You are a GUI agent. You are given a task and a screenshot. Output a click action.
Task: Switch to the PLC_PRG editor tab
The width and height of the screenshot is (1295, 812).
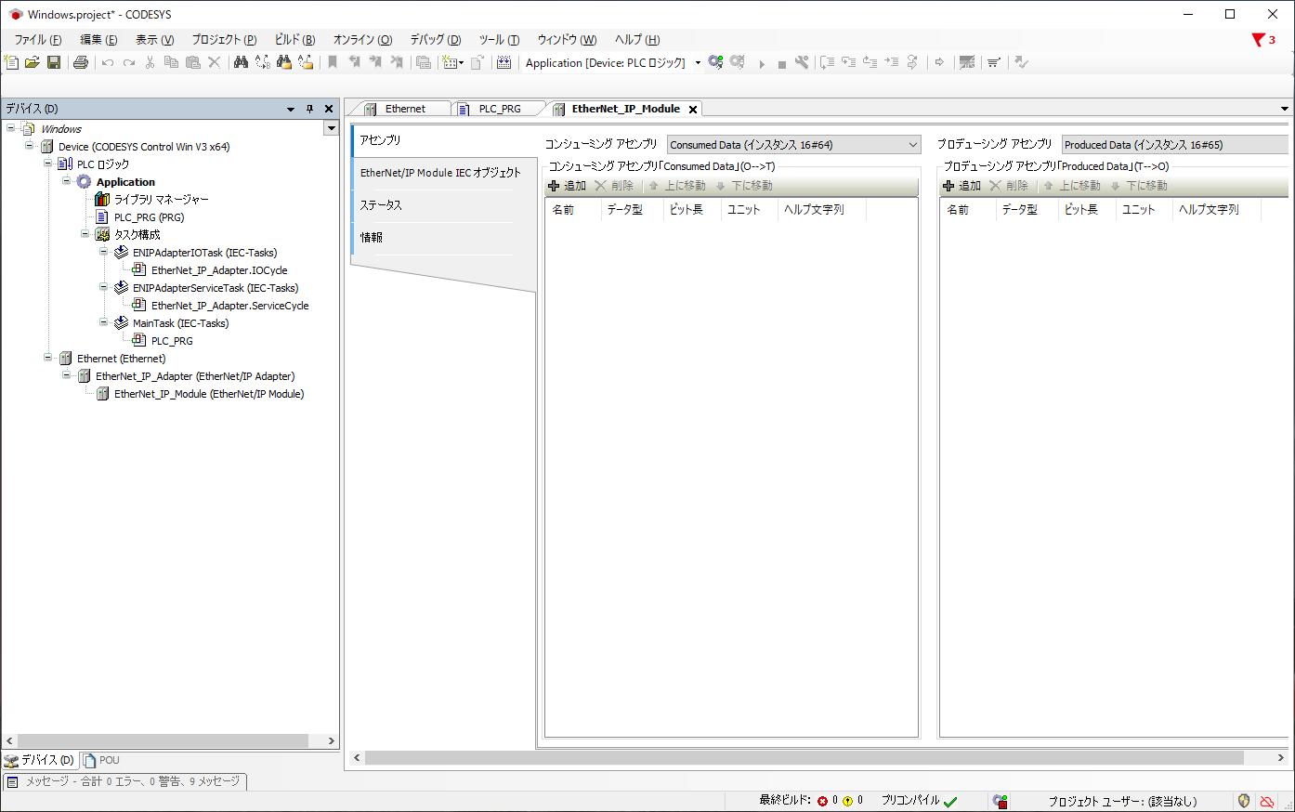coord(499,109)
